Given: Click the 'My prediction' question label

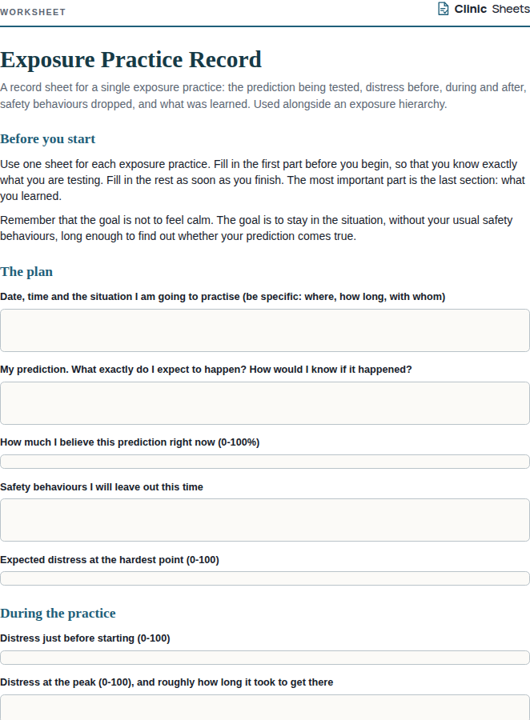Looking at the screenshot, I should 206,370.
